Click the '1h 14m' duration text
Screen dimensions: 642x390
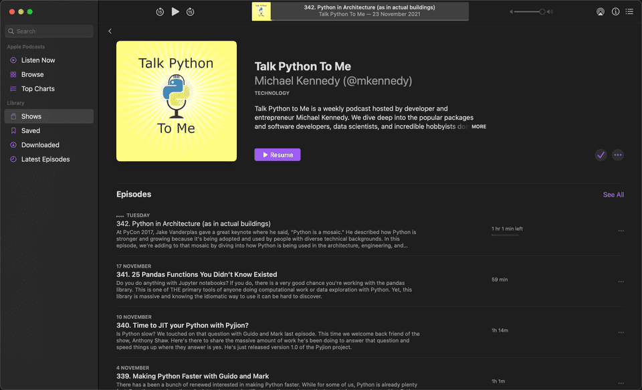pyautogui.click(x=500, y=330)
